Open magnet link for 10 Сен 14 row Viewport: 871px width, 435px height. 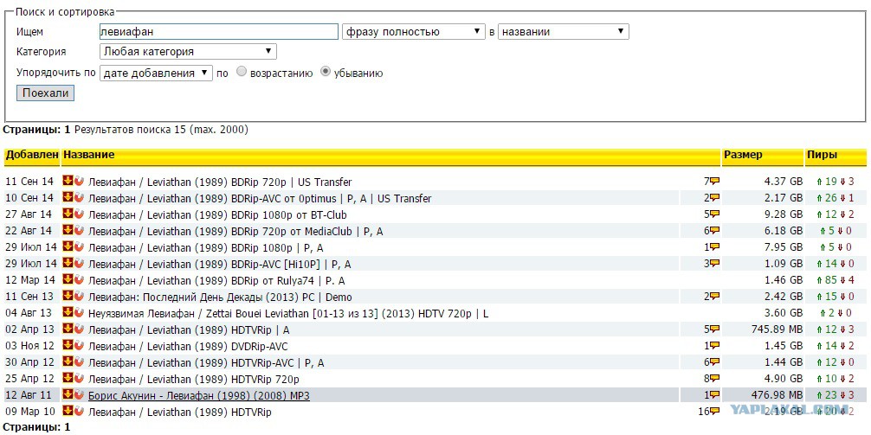pyautogui.click(x=79, y=197)
